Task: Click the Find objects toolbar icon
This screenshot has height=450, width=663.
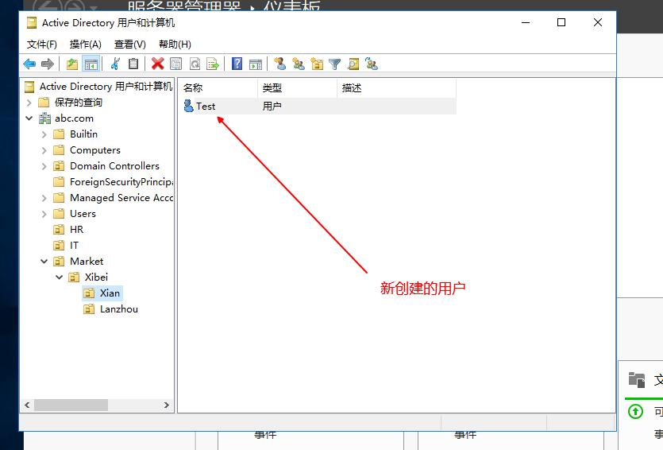Action: pos(353,64)
